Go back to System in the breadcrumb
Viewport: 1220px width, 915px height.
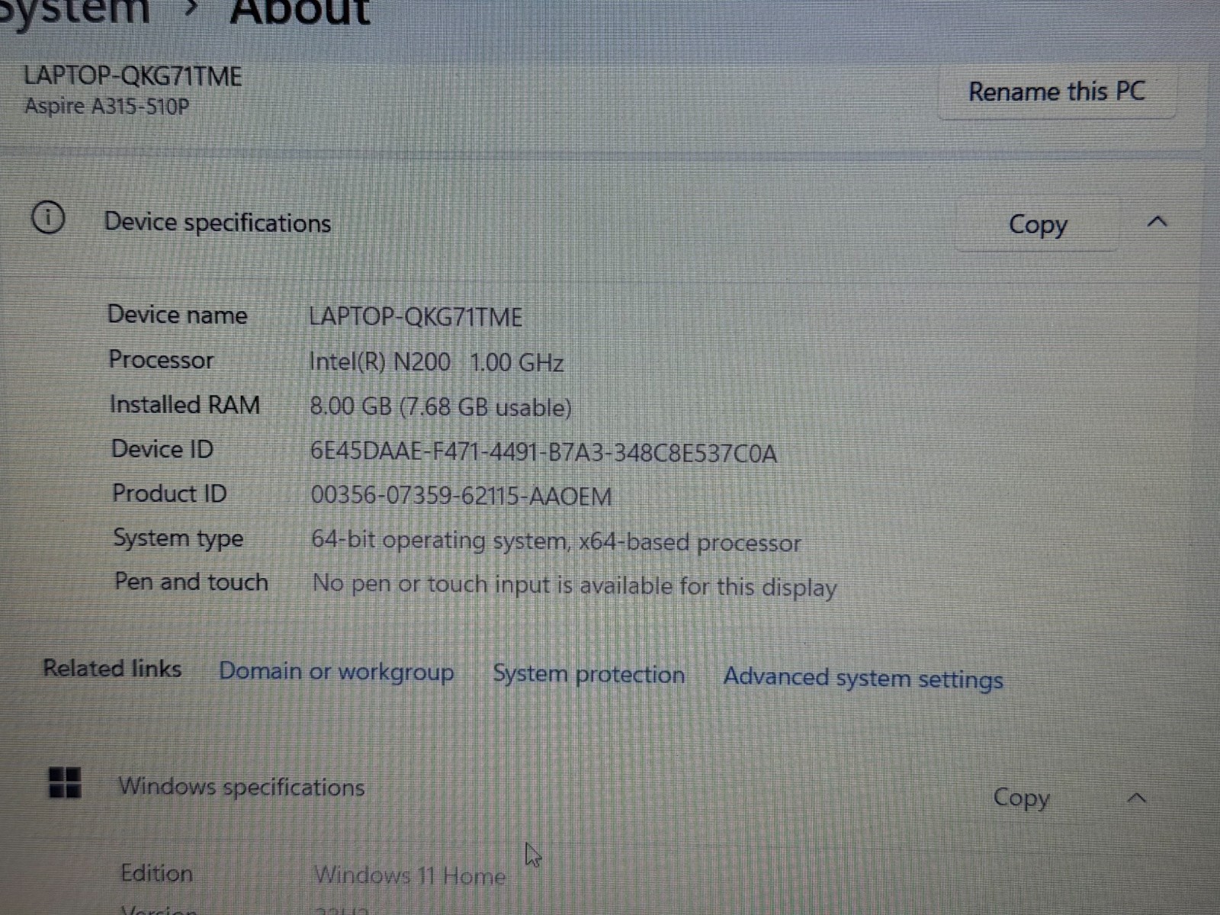74,13
